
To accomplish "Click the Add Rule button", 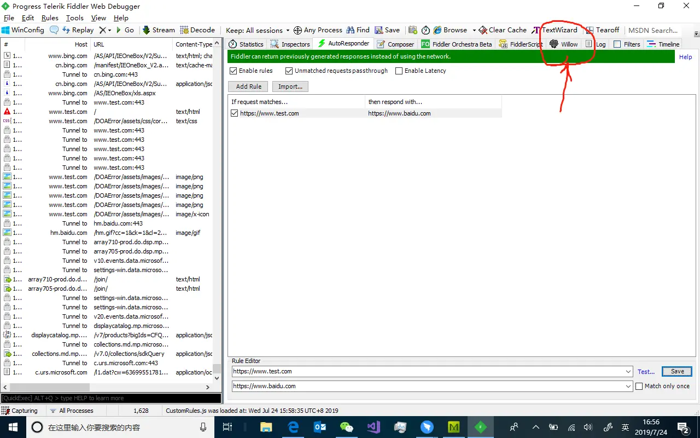I will (x=248, y=87).
